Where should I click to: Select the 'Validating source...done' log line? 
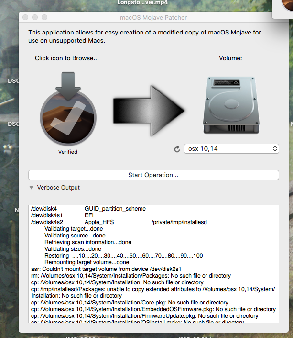tap(75, 236)
